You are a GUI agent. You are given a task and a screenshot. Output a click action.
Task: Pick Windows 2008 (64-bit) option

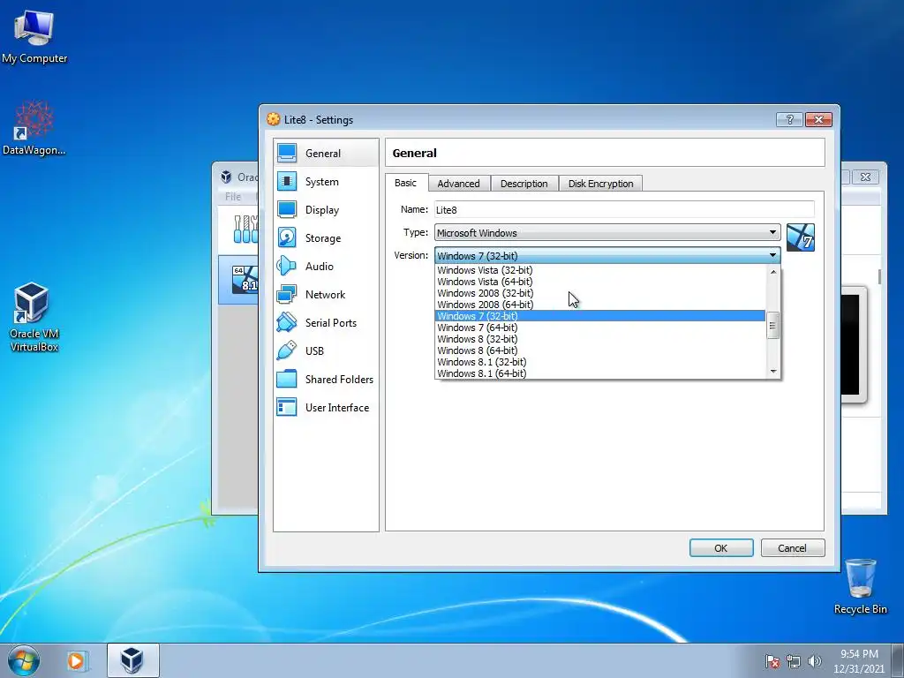tap(599, 305)
